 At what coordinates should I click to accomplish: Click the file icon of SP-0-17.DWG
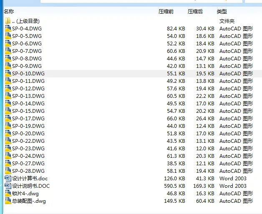coord(8,119)
